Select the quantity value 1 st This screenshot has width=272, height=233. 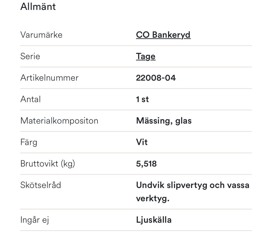143,99
